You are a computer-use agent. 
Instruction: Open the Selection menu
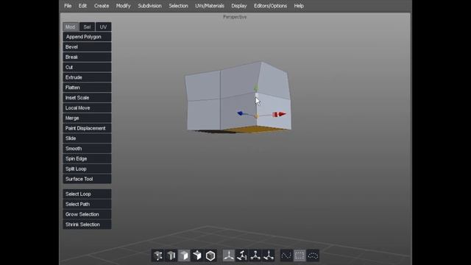coord(178,6)
